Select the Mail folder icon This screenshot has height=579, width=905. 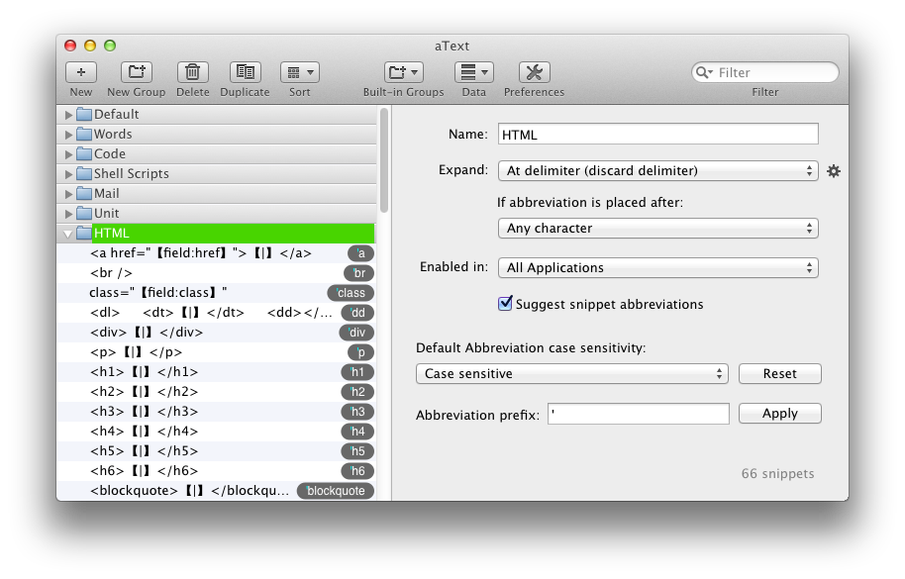click(84, 193)
